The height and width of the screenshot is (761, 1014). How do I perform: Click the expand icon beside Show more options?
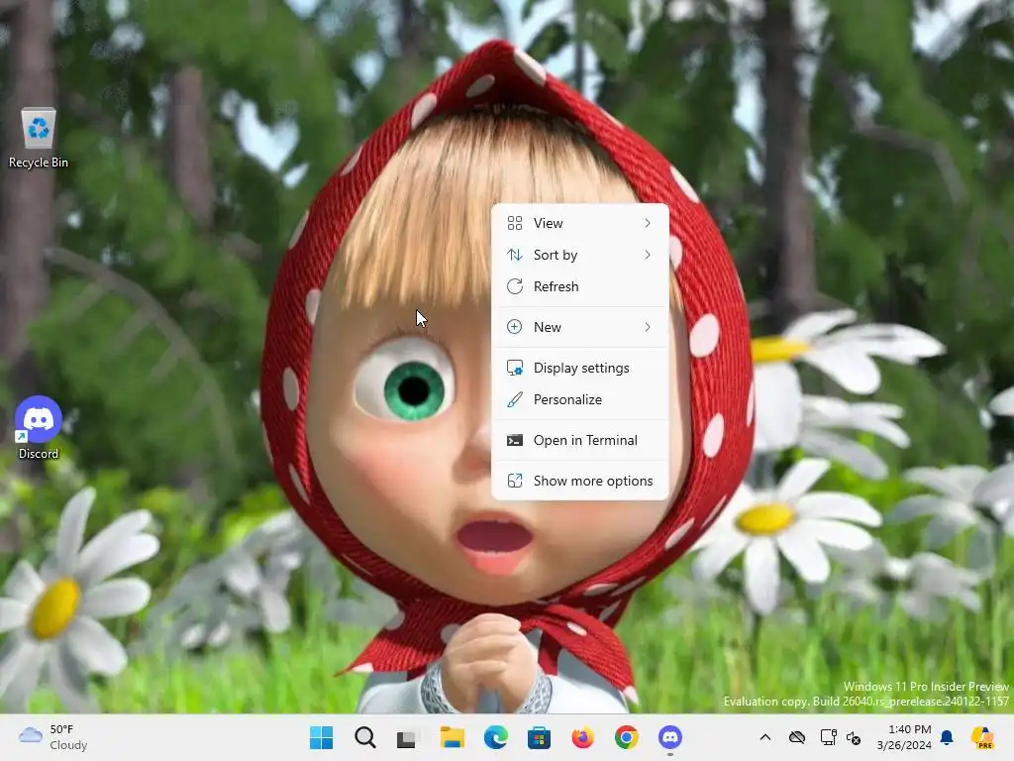click(515, 481)
